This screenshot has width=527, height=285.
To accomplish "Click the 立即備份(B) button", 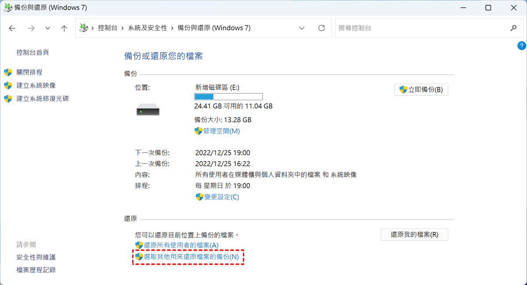I will [x=421, y=90].
